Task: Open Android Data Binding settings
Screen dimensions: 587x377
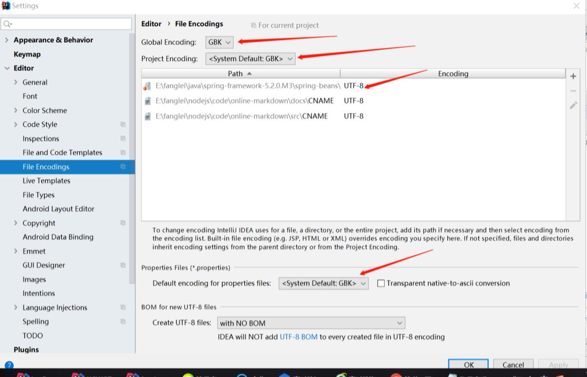Action: (x=58, y=237)
